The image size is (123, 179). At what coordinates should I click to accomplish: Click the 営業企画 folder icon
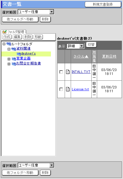pos(14,59)
